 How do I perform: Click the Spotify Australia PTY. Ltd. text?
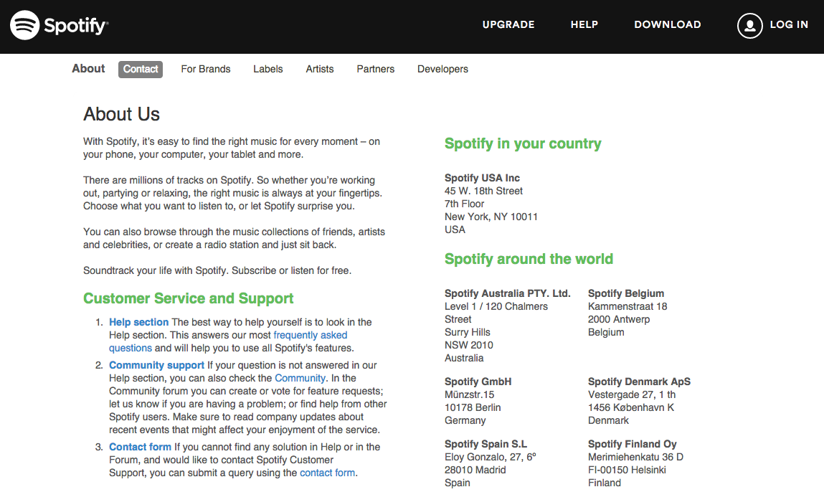point(507,294)
